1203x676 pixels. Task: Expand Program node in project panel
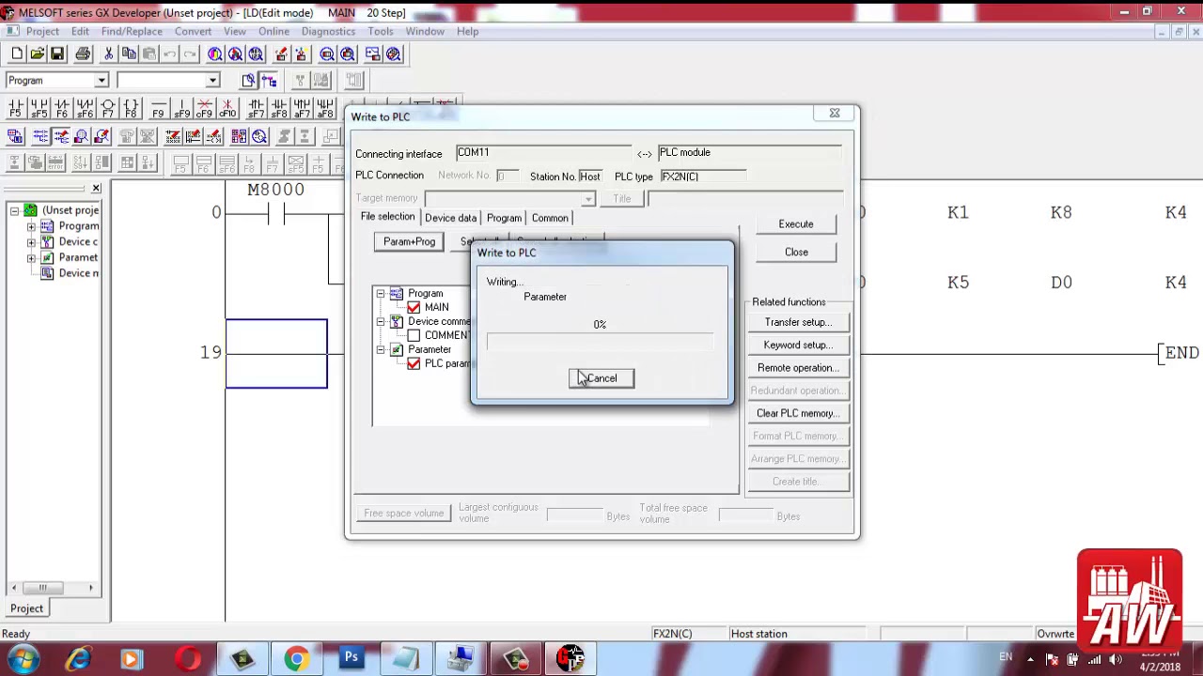pyautogui.click(x=31, y=226)
